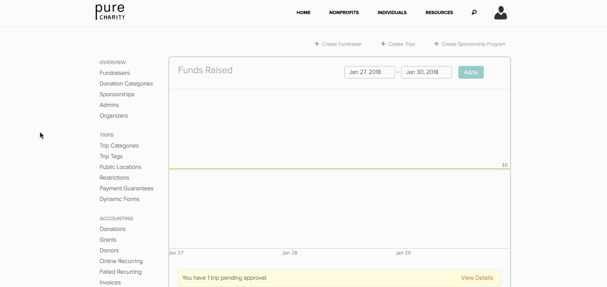The image size is (607, 287).
Task: Click the Jan 27 axis label
Action: coord(177,253)
